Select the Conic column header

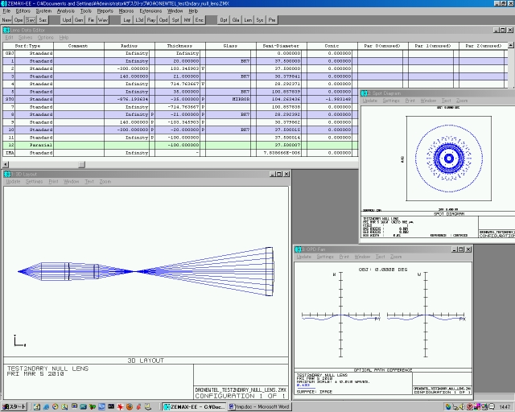click(x=332, y=46)
